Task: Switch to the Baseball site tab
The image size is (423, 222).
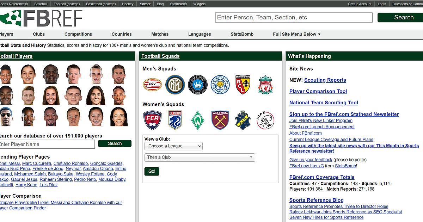Action: coord(41,4)
